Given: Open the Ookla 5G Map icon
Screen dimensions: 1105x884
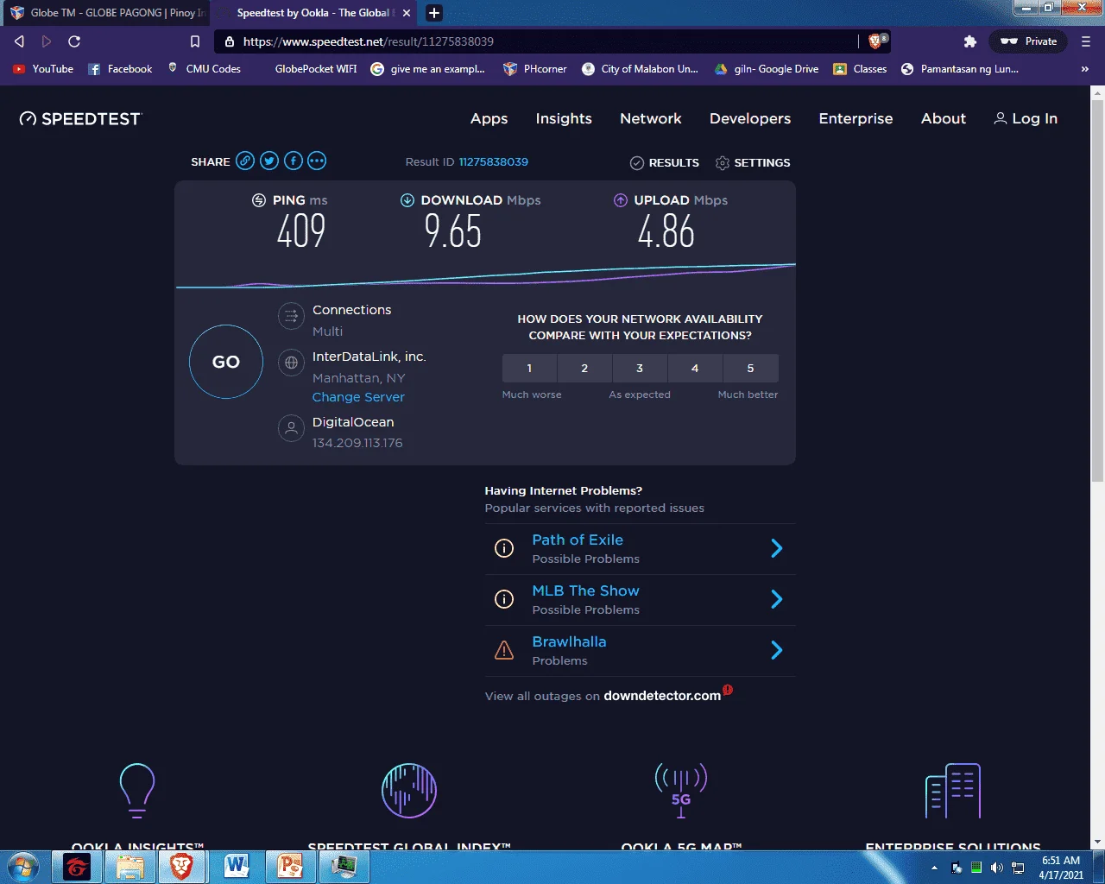Looking at the screenshot, I should (681, 790).
